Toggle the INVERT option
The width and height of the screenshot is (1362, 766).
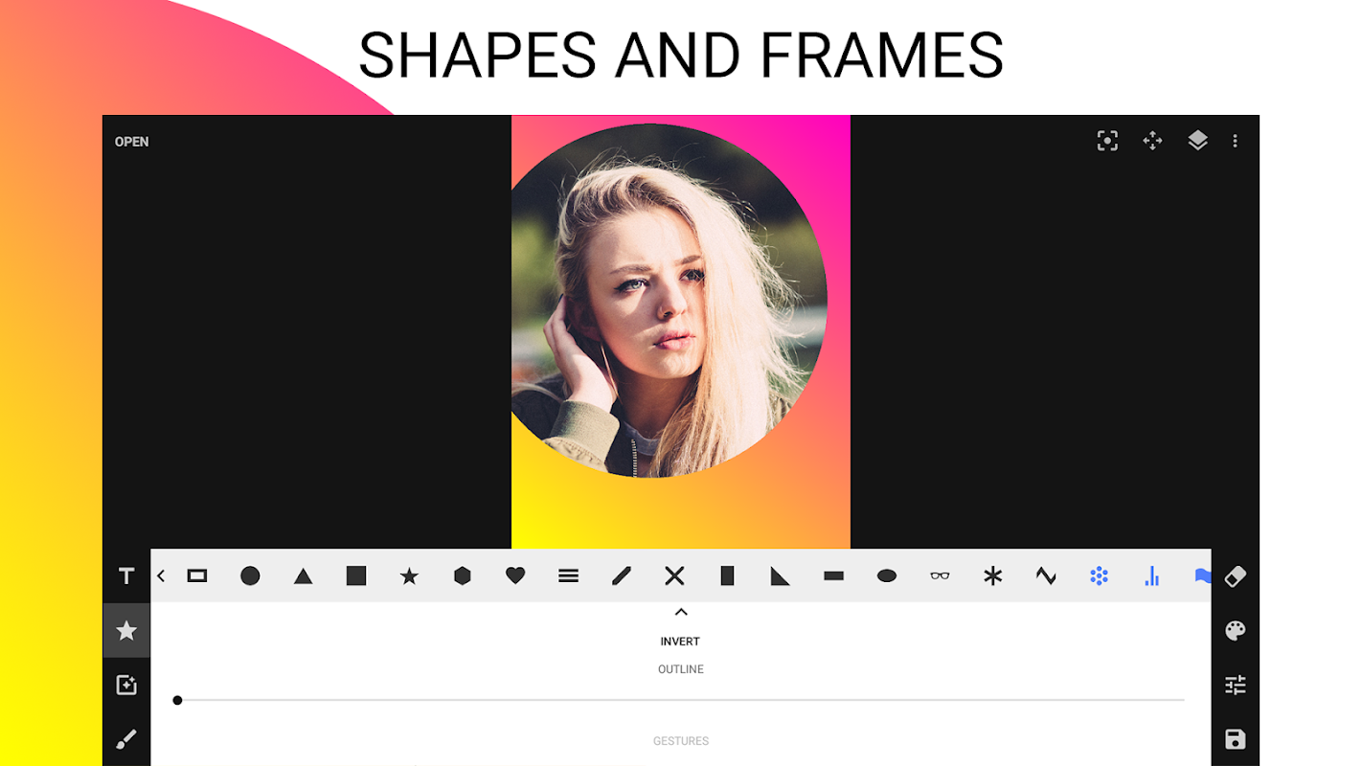(x=680, y=642)
